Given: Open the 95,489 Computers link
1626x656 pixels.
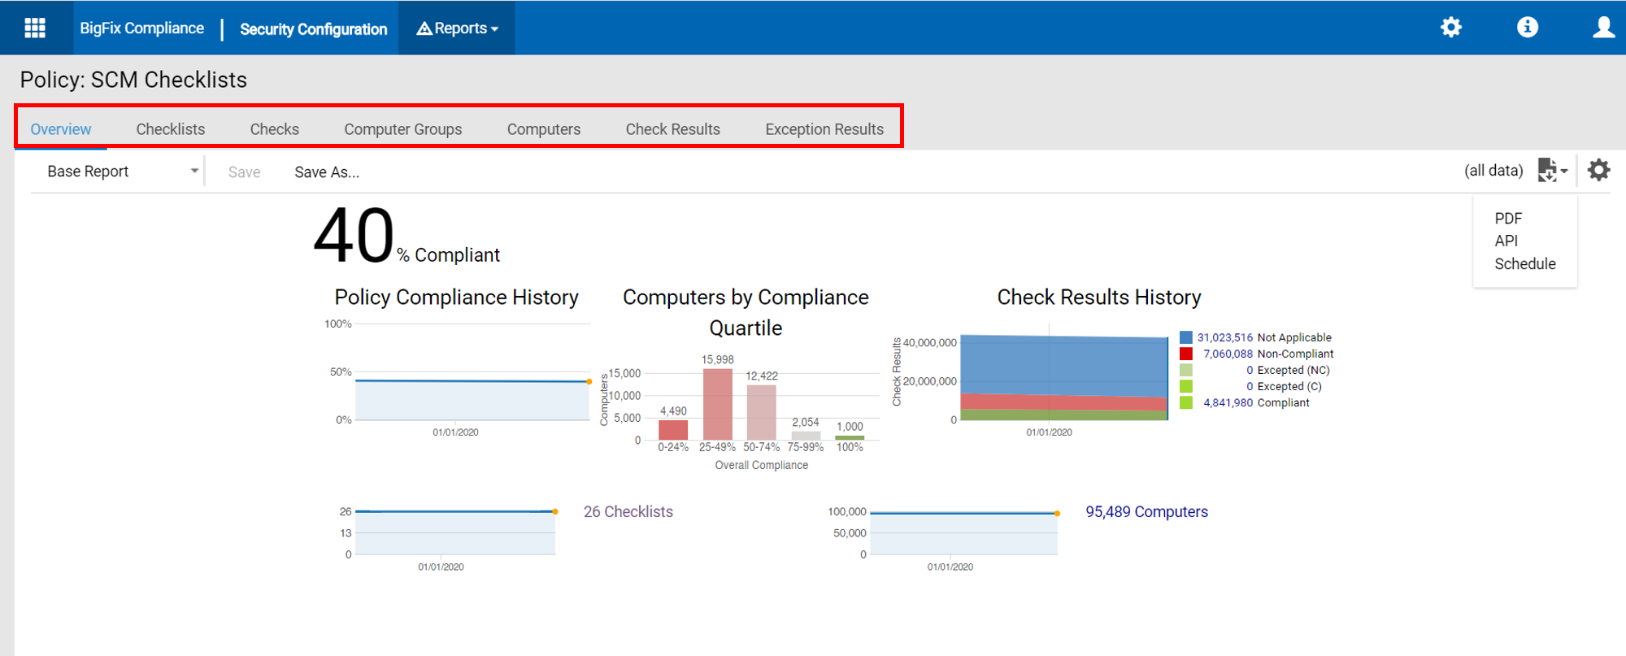Looking at the screenshot, I should tap(1146, 511).
